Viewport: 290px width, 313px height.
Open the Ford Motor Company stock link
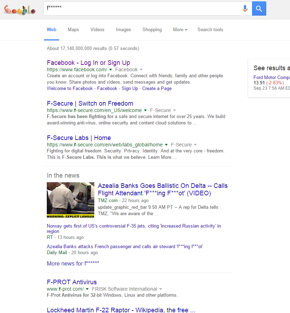coord(272,77)
